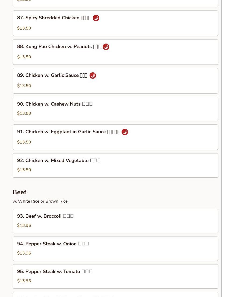Click spicy chili icon on Spicy Shredded Chicken
This screenshot has height=297, width=227.
tap(96, 18)
